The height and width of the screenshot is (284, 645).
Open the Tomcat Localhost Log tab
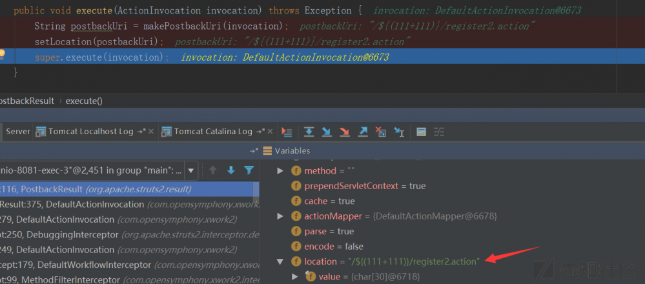90,132
